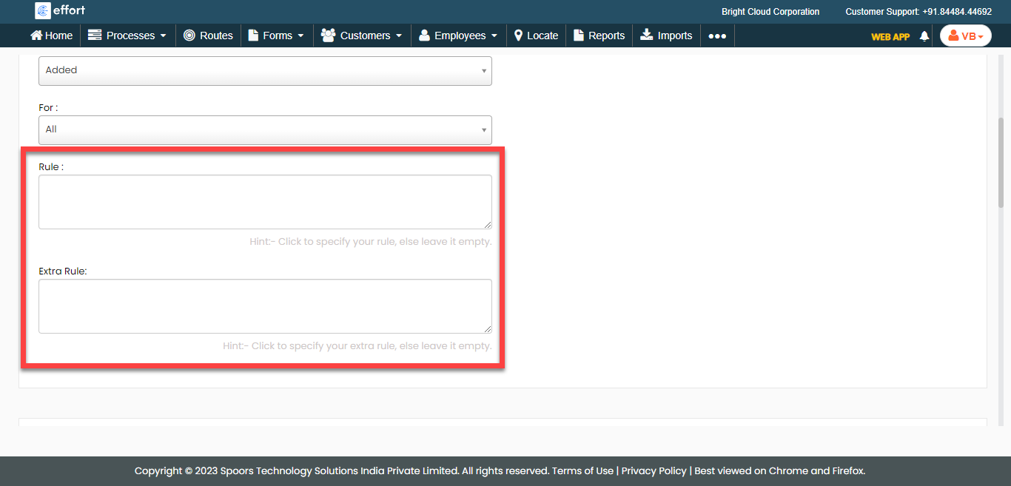1011x486 pixels.
Task: Open the Reports page
Action: pos(599,36)
